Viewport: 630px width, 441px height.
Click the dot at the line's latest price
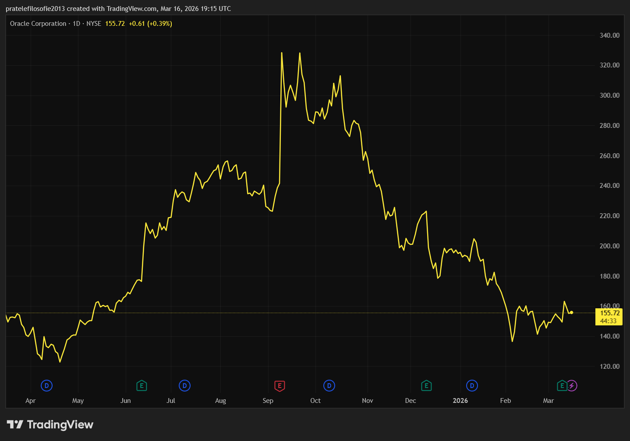click(x=571, y=312)
